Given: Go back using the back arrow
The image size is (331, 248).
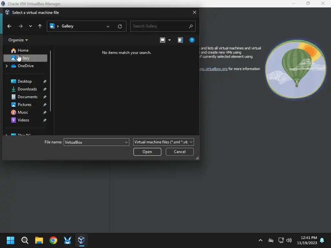Looking at the screenshot, I should tap(9, 26).
